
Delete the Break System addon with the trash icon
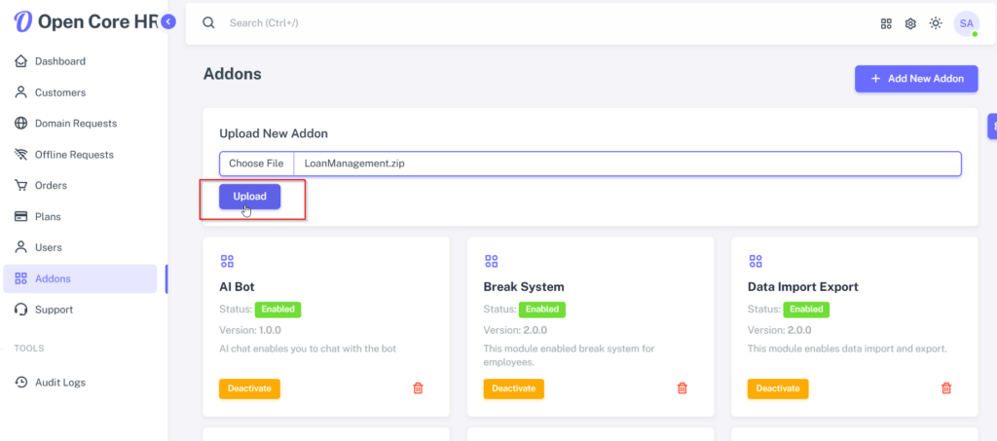[683, 387]
